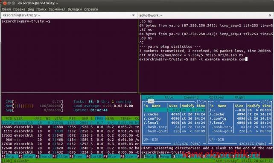Sort left mc panel by Name column
The image size is (274, 163).
(x=156, y=106)
